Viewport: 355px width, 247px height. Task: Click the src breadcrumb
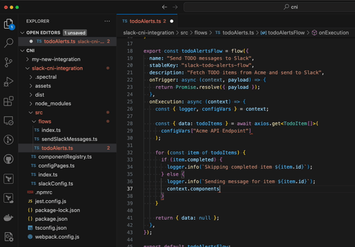pyautogui.click(x=184, y=33)
